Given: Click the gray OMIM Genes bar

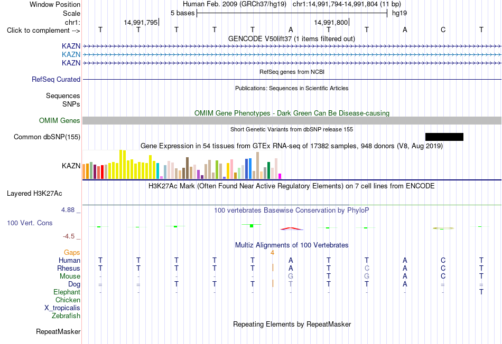Looking at the screenshot, I should click(x=292, y=120).
